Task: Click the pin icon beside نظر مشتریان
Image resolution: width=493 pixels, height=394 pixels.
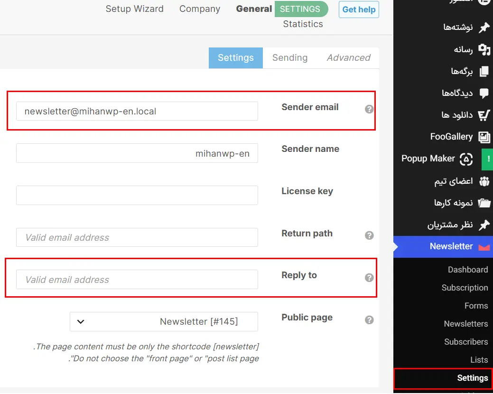Action: [484, 225]
